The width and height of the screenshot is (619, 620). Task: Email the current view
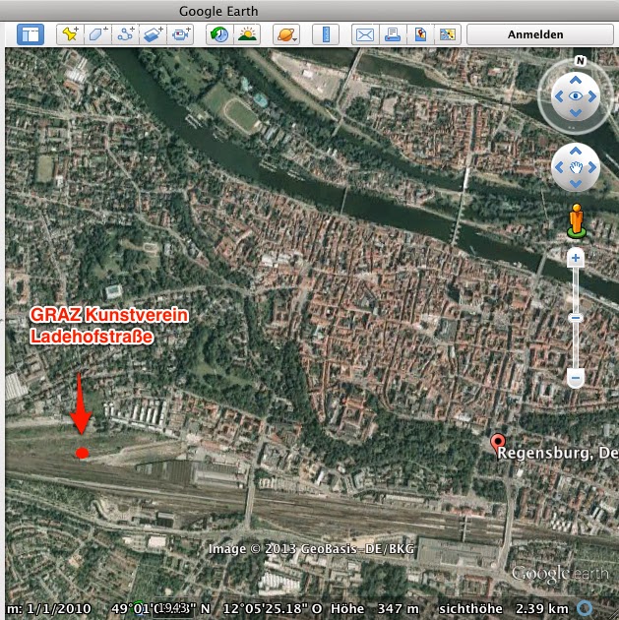[365, 34]
